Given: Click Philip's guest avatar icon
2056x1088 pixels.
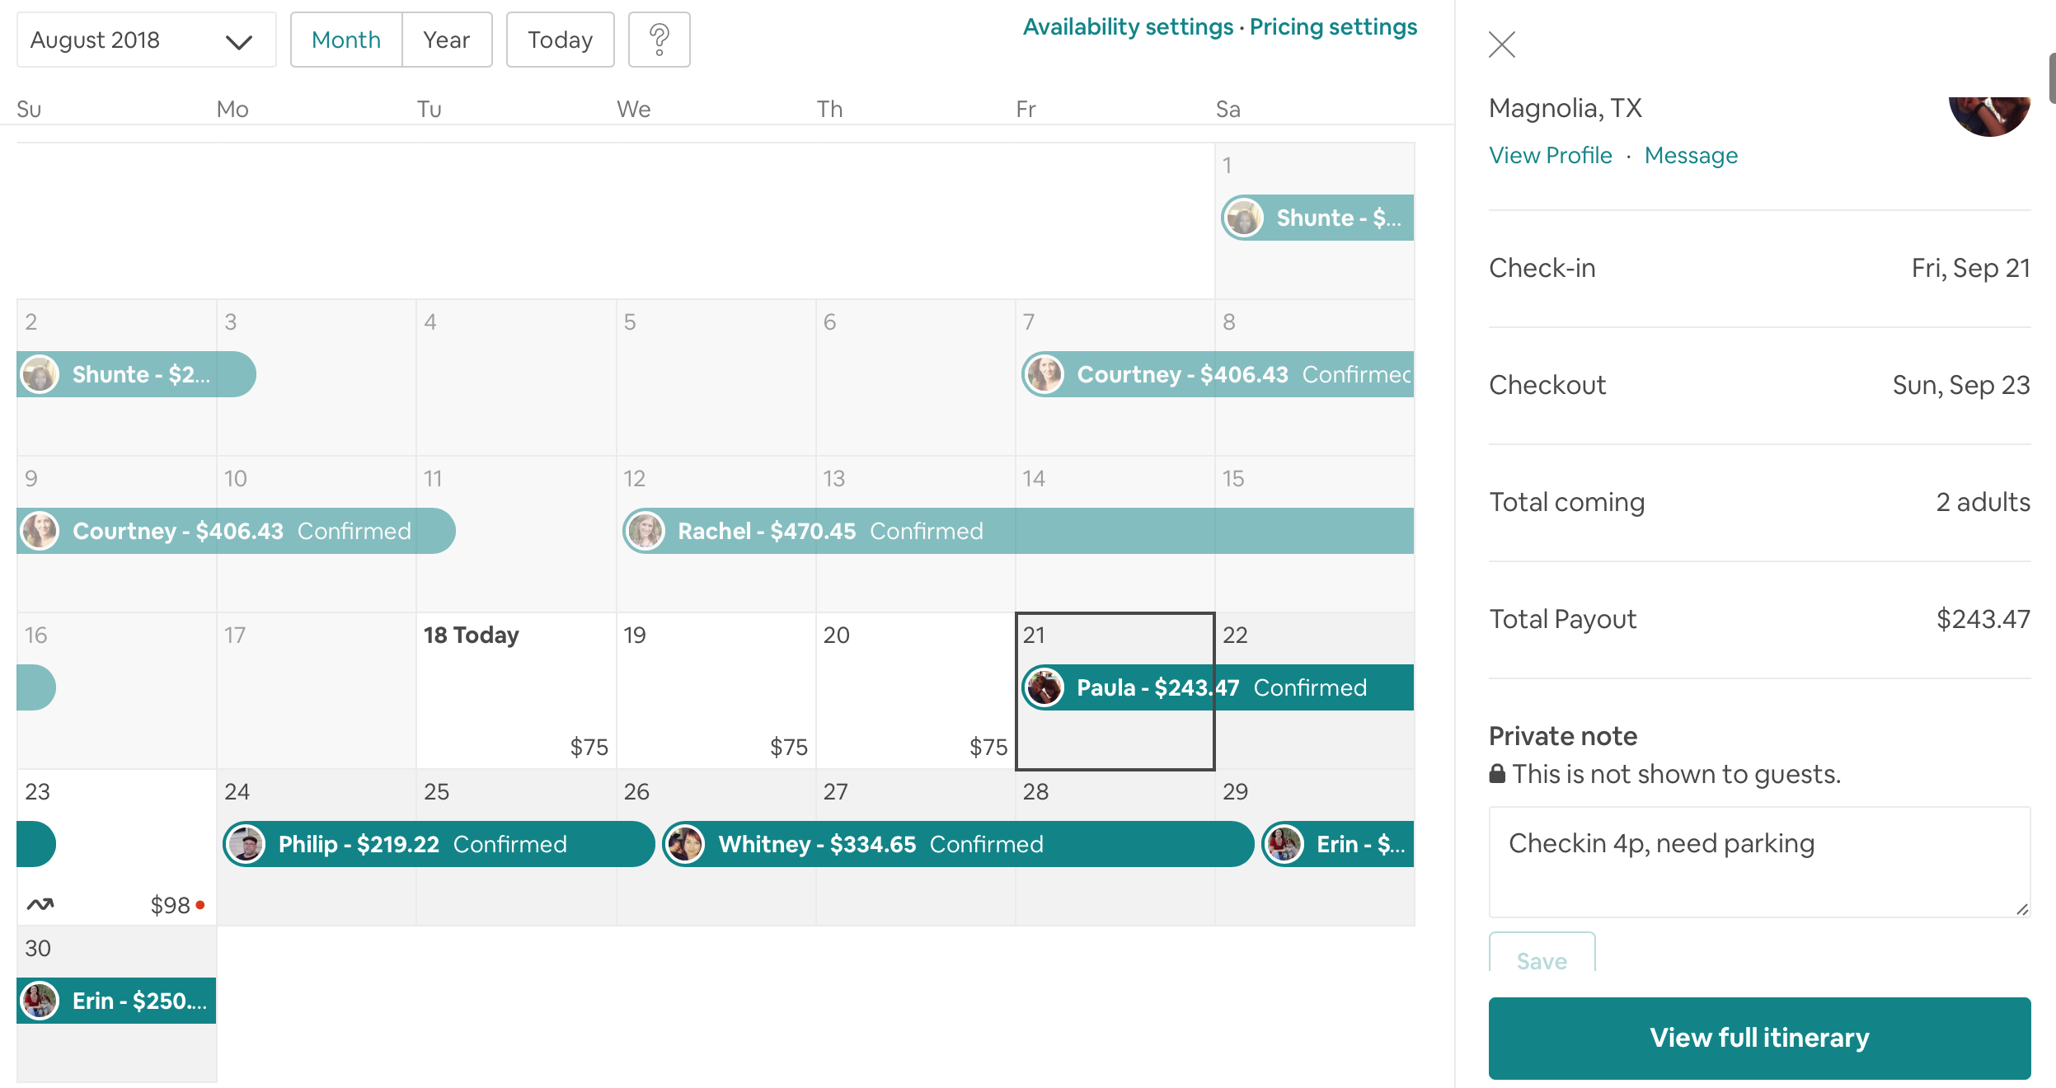Looking at the screenshot, I should (x=246, y=844).
